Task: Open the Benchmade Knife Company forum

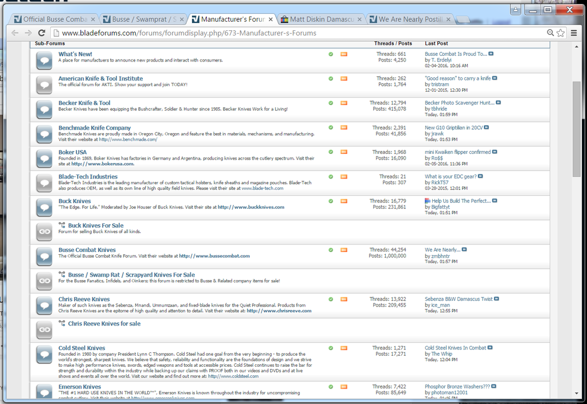Action: [x=95, y=128]
